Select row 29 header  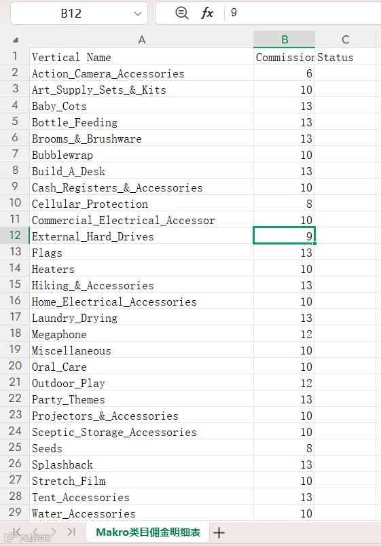pos(15,512)
